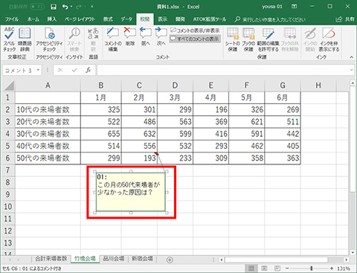Switch to Page Layout (ページレイアウト) tab
The width and height of the screenshot is (357, 273).
click(80, 19)
